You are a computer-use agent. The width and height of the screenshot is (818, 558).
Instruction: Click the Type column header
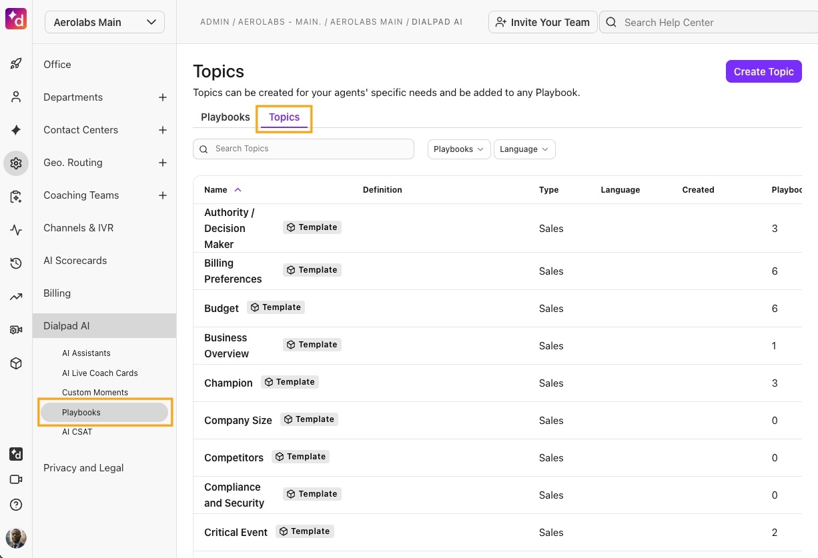[549, 190]
